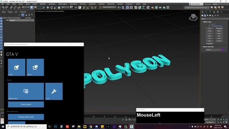Click the object color swatch

(223, 50)
